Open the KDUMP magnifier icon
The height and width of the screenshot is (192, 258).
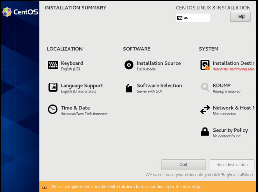point(205,87)
